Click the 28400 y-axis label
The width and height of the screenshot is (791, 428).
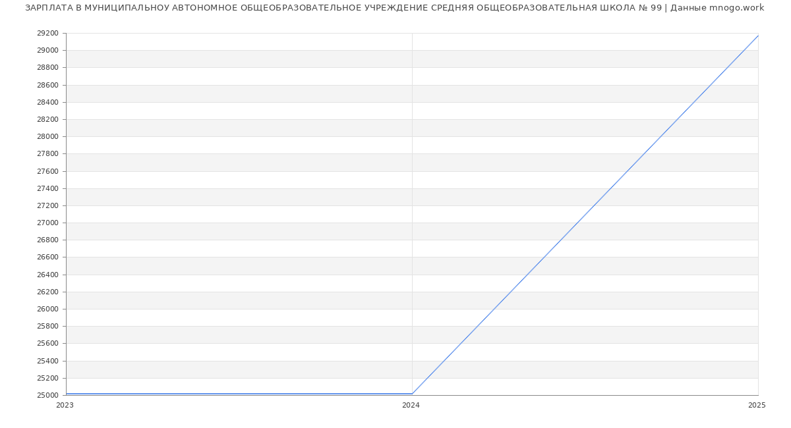tap(47, 102)
